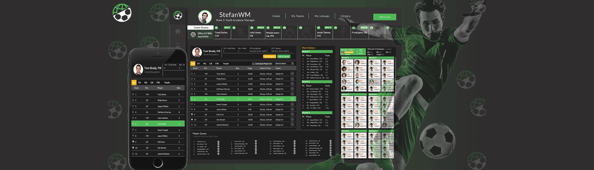Open the History menu item

(x=346, y=16)
